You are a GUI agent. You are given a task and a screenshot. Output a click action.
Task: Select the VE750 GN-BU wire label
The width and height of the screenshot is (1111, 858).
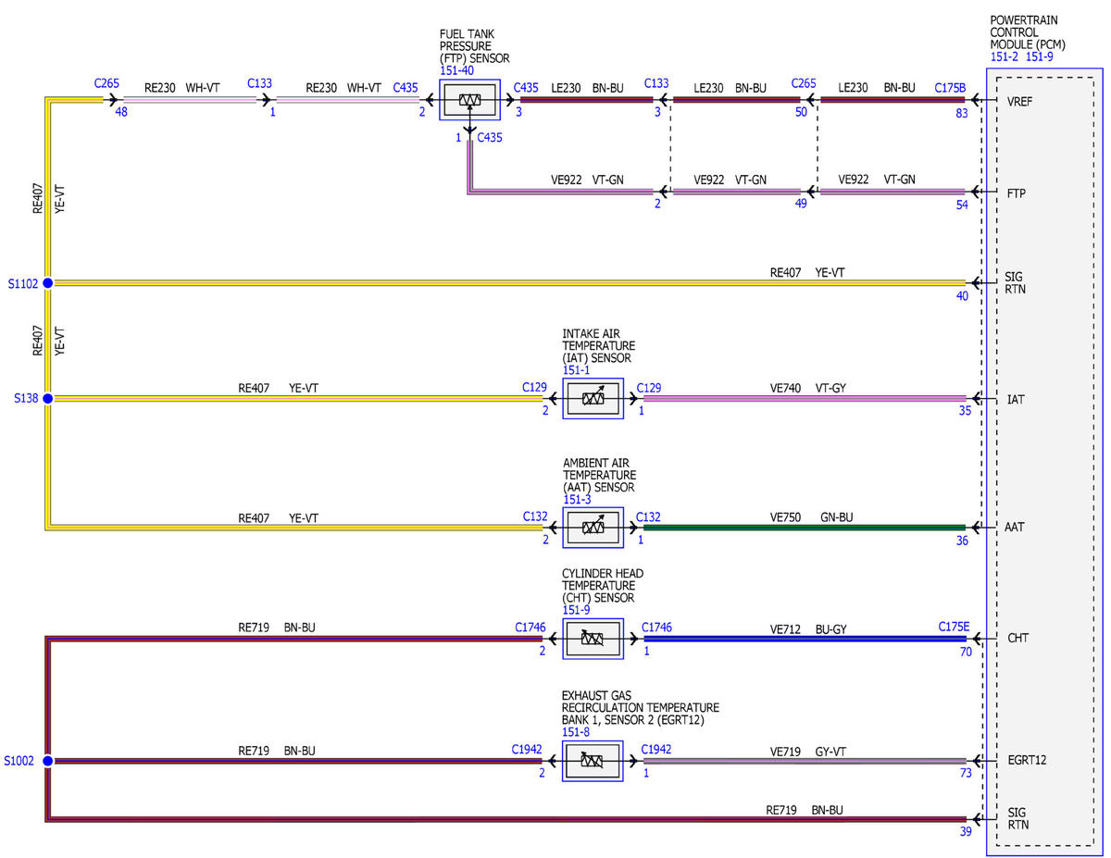[x=812, y=516]
